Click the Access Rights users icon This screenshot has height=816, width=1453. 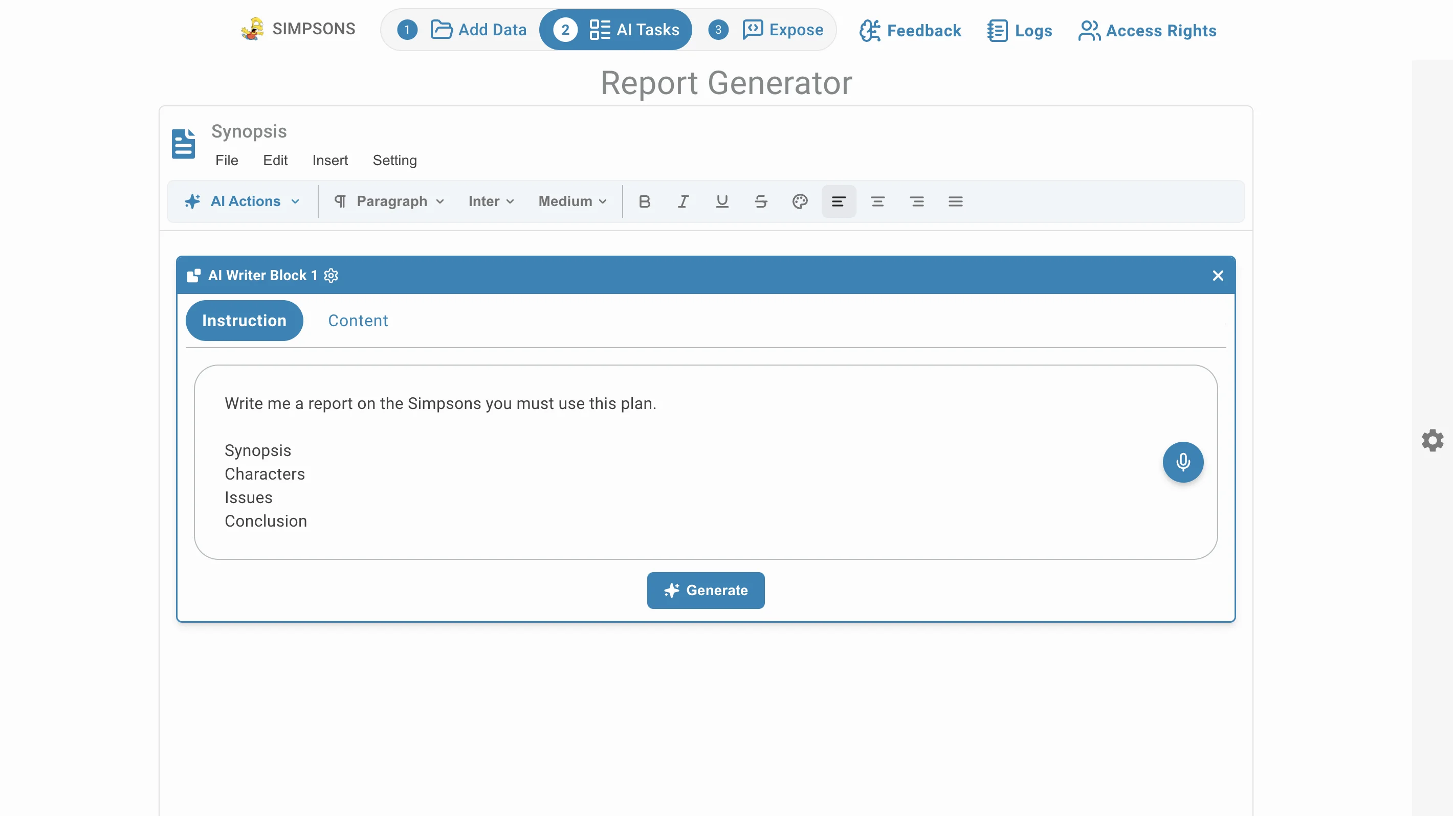pos(1089,31)
